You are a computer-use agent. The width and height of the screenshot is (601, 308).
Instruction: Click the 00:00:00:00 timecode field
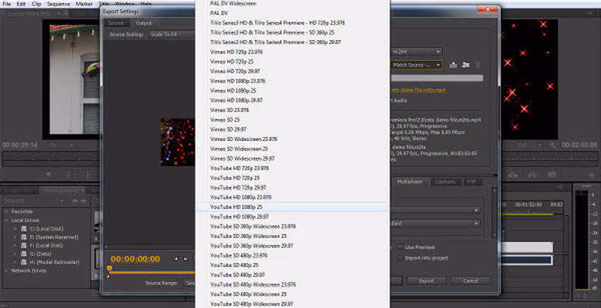[x=135, y=259]
